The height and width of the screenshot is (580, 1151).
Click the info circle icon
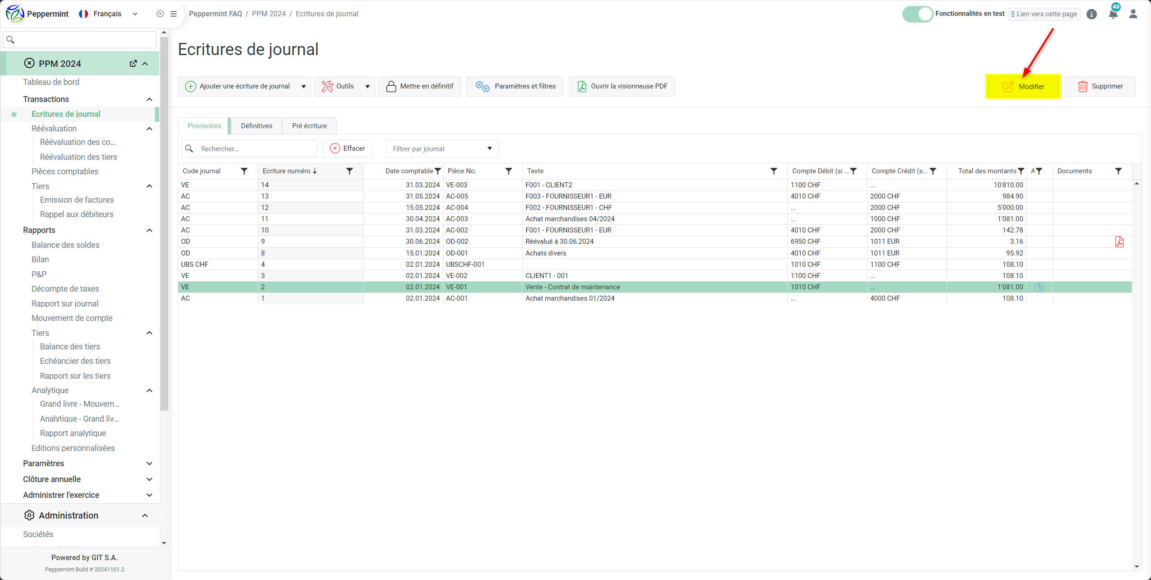click(1091, 14)
